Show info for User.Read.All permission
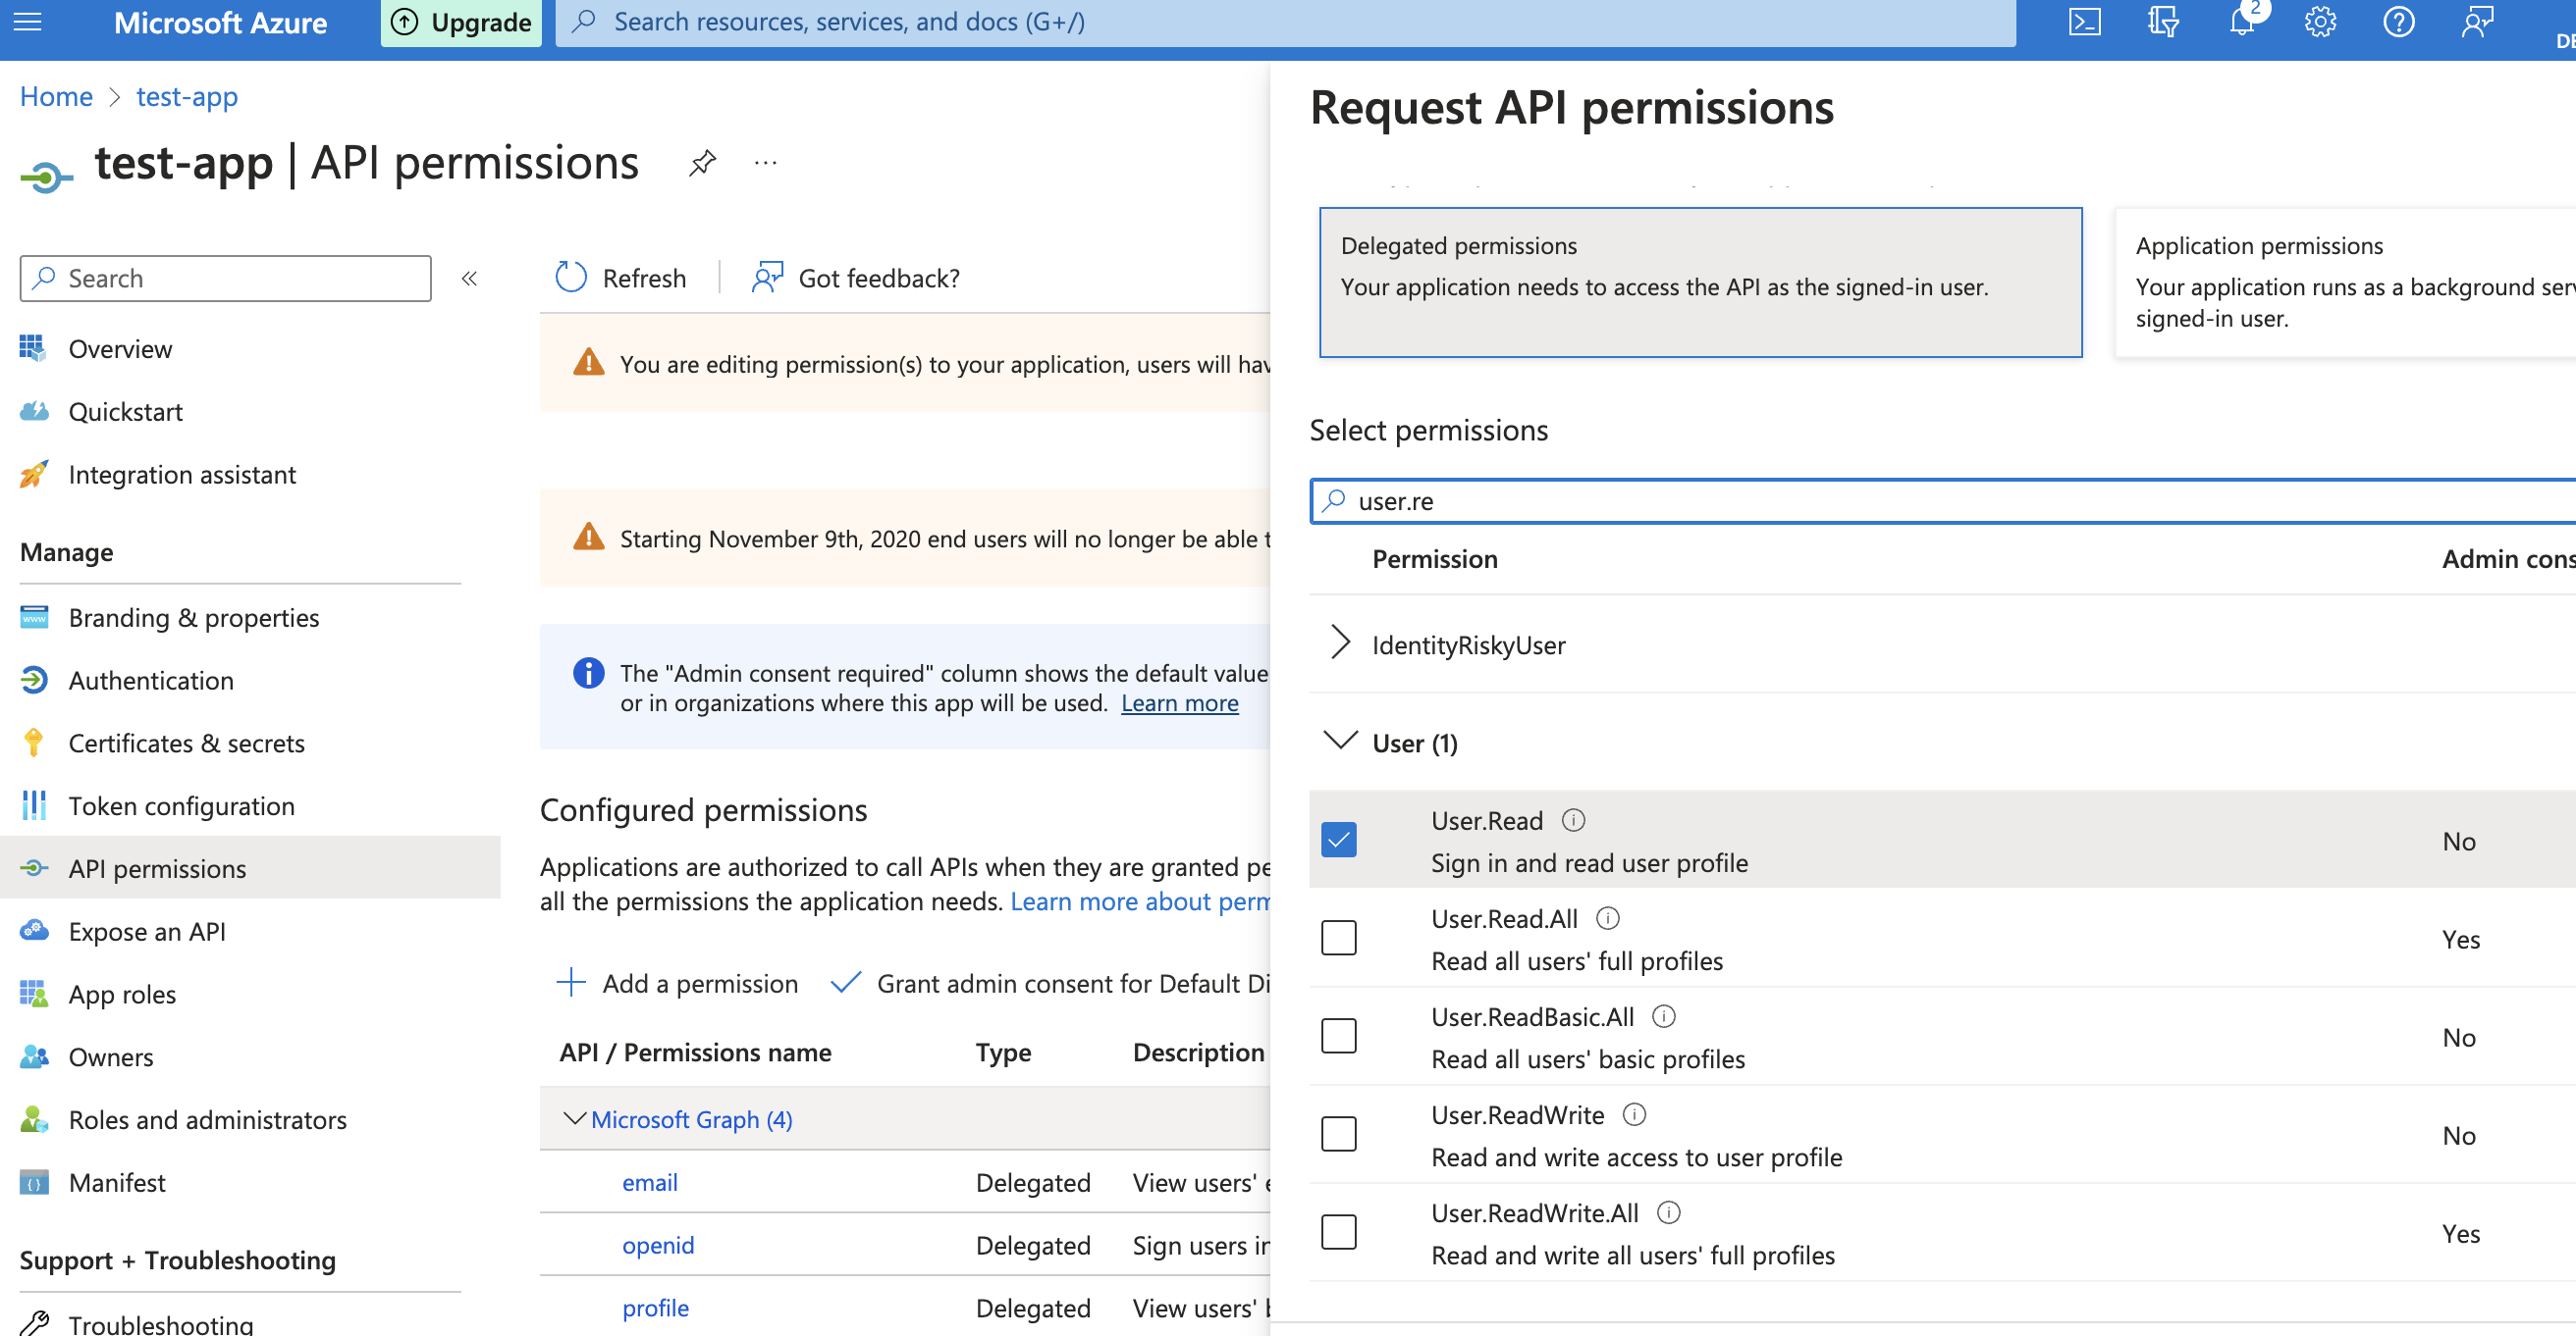 [x=1608, y=918]
